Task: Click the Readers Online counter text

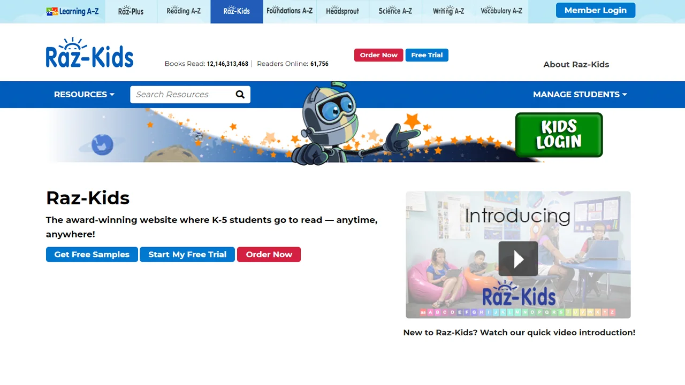Action: pyautogui.click(x=293, y=64)
